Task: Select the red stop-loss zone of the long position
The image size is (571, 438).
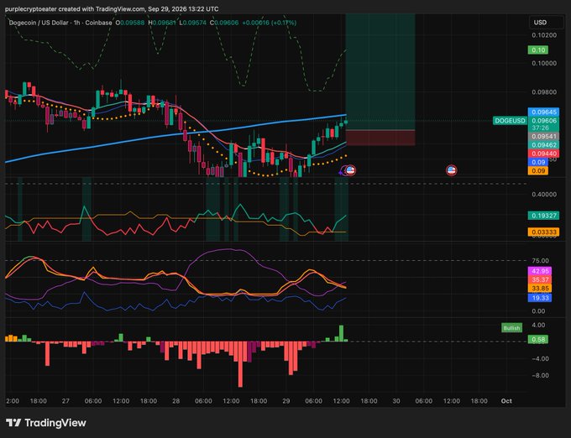Action: 380,138
